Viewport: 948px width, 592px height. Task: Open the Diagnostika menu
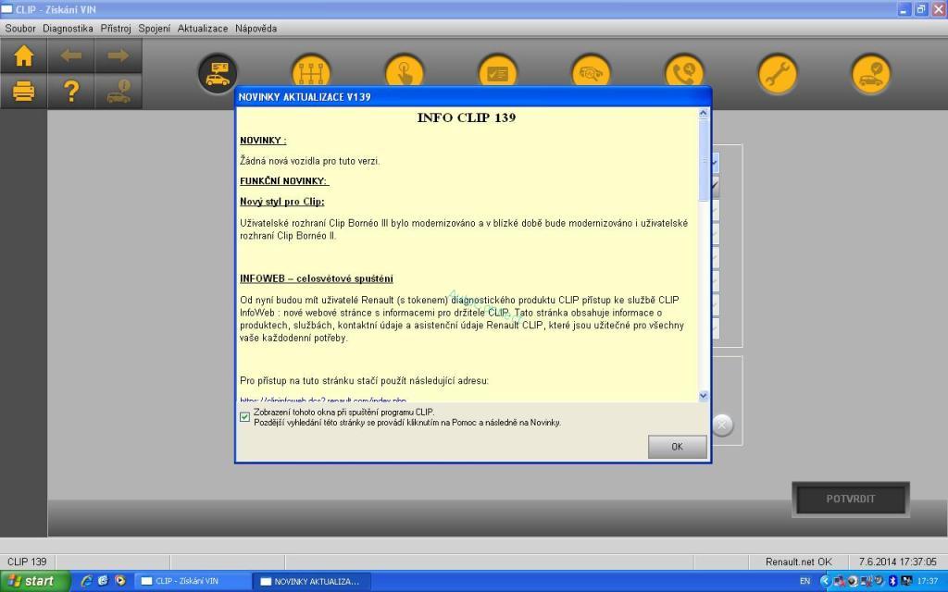click(68, 29)
